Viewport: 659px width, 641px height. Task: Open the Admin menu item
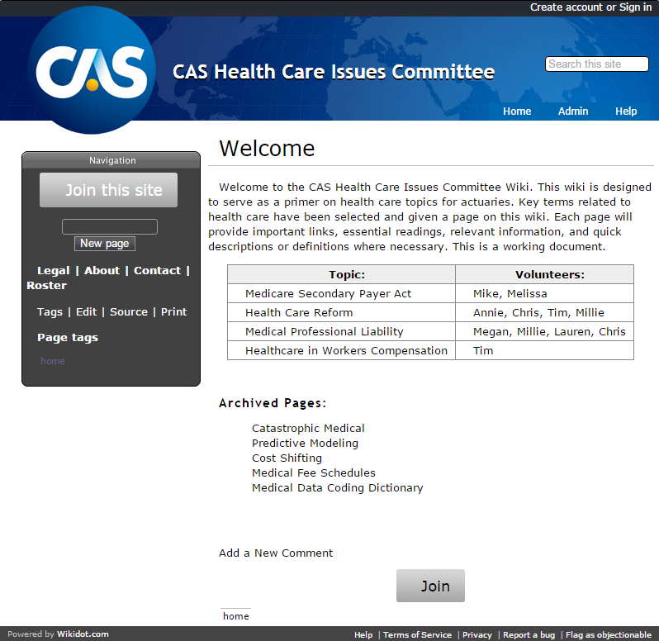click(573, 111)
